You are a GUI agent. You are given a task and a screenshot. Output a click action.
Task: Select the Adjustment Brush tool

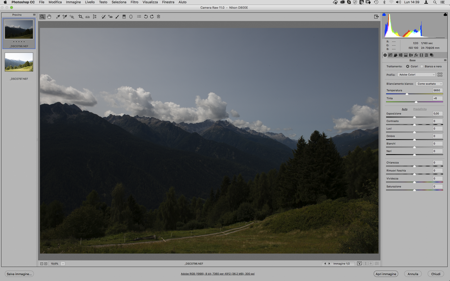[x=117, y=17]
